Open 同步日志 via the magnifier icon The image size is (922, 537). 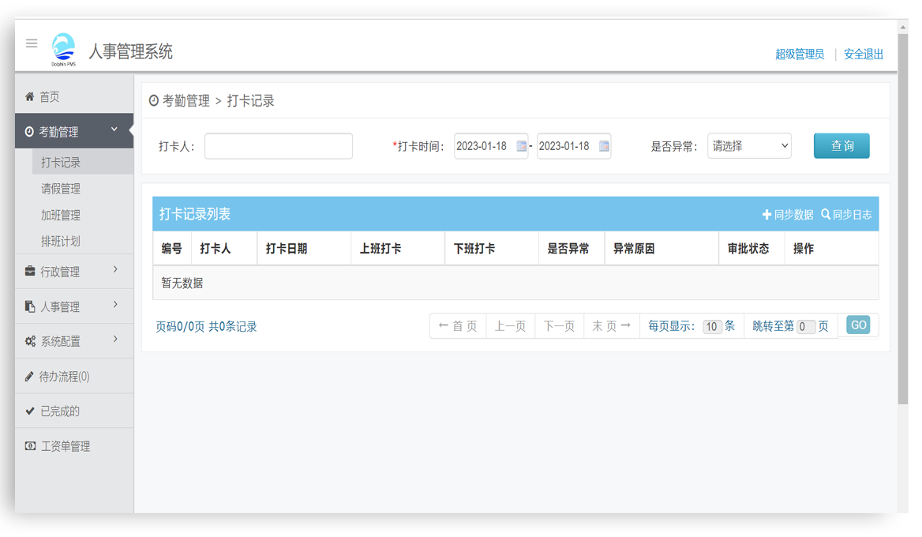(826, 214)
